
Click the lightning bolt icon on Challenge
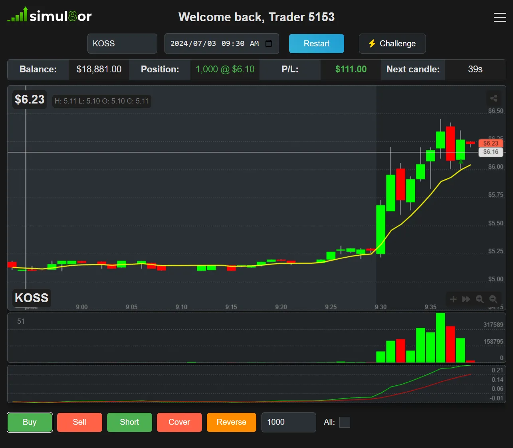(372, 44)
